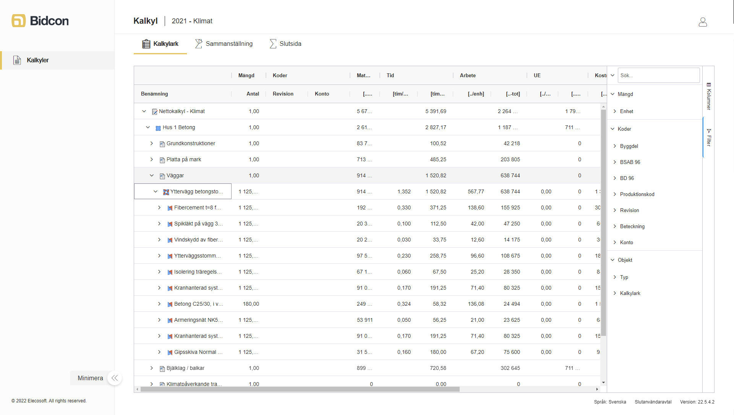Expand the Bjälklag / balkar row
Screen dimensions: 734x415
[x=152, y=368]
